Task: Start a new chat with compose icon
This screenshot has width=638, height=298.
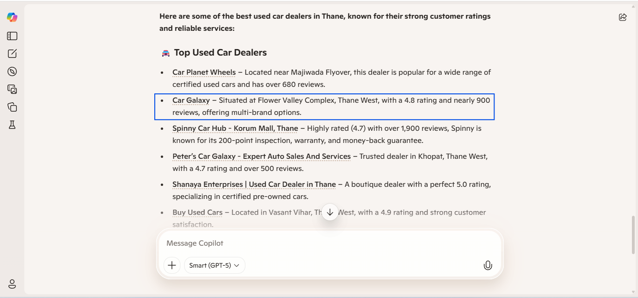Action: click(x=12, y=54)
